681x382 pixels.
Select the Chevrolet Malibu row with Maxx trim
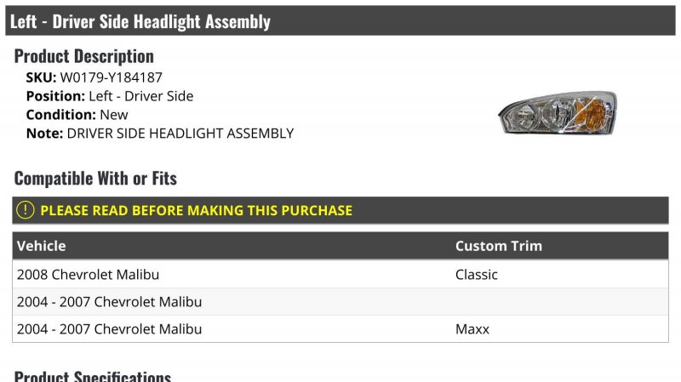(109, 329)
